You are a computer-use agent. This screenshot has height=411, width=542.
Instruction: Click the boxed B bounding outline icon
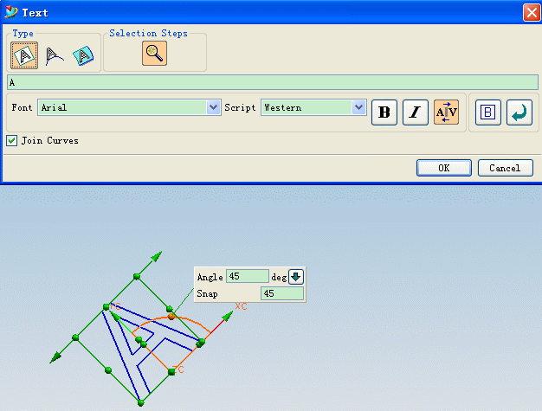[488, 112]
